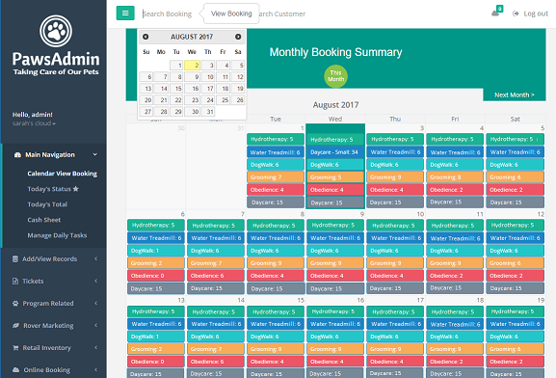Click the Log out icon
The image size is (556, 378).
click(x=516, y=13)
